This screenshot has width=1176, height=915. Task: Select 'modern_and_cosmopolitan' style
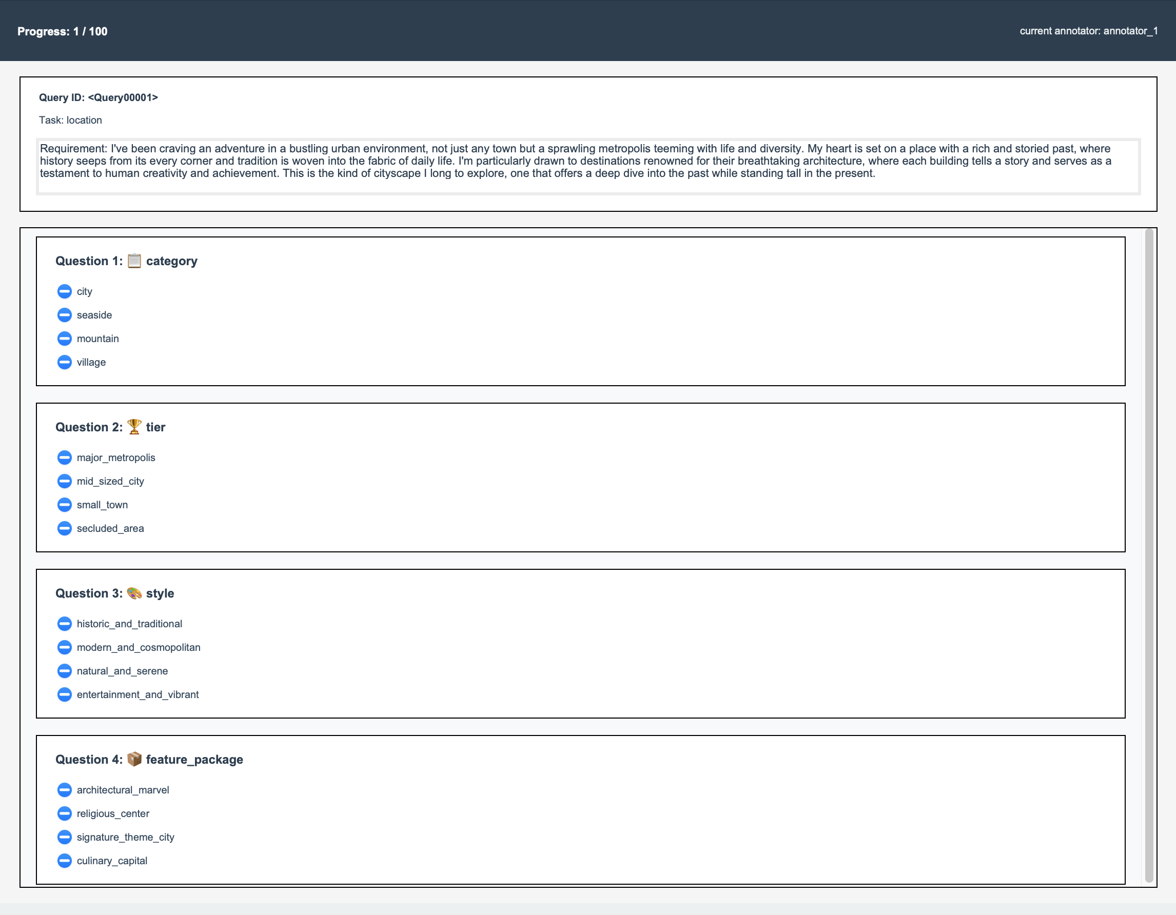point(64,647)
